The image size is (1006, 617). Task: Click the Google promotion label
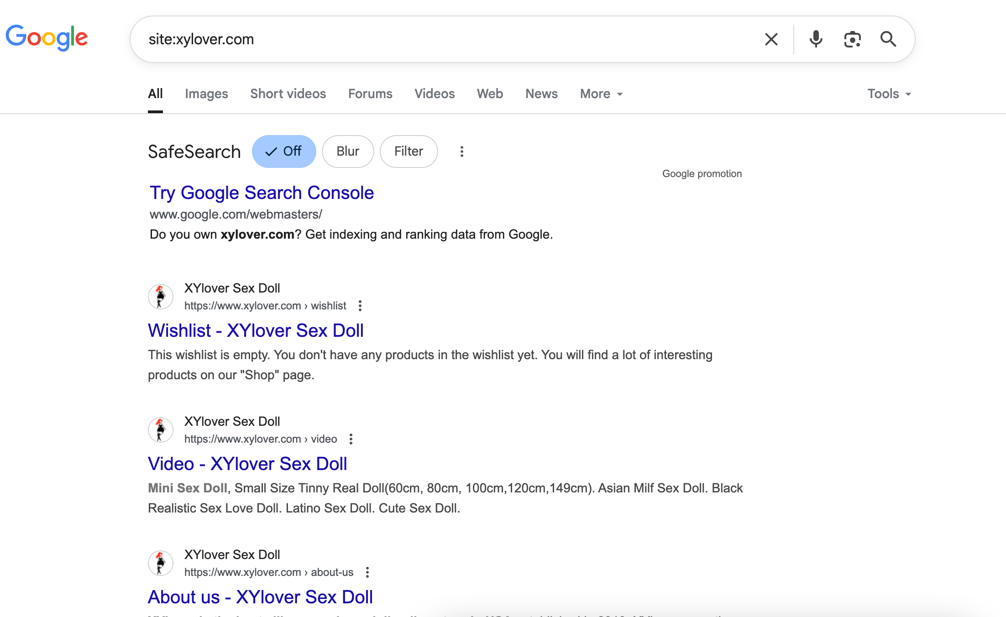pos(702,173)
